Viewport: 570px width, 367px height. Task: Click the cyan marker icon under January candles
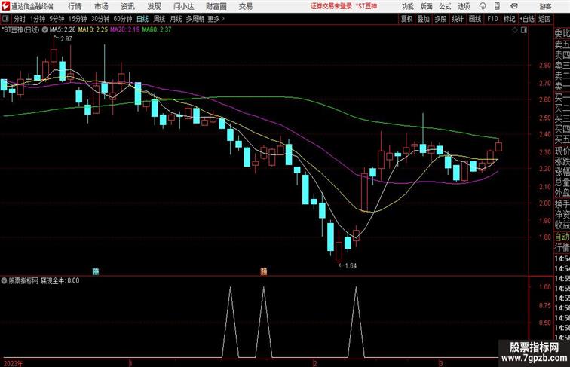pyautogui.click(x=96, y=271)
